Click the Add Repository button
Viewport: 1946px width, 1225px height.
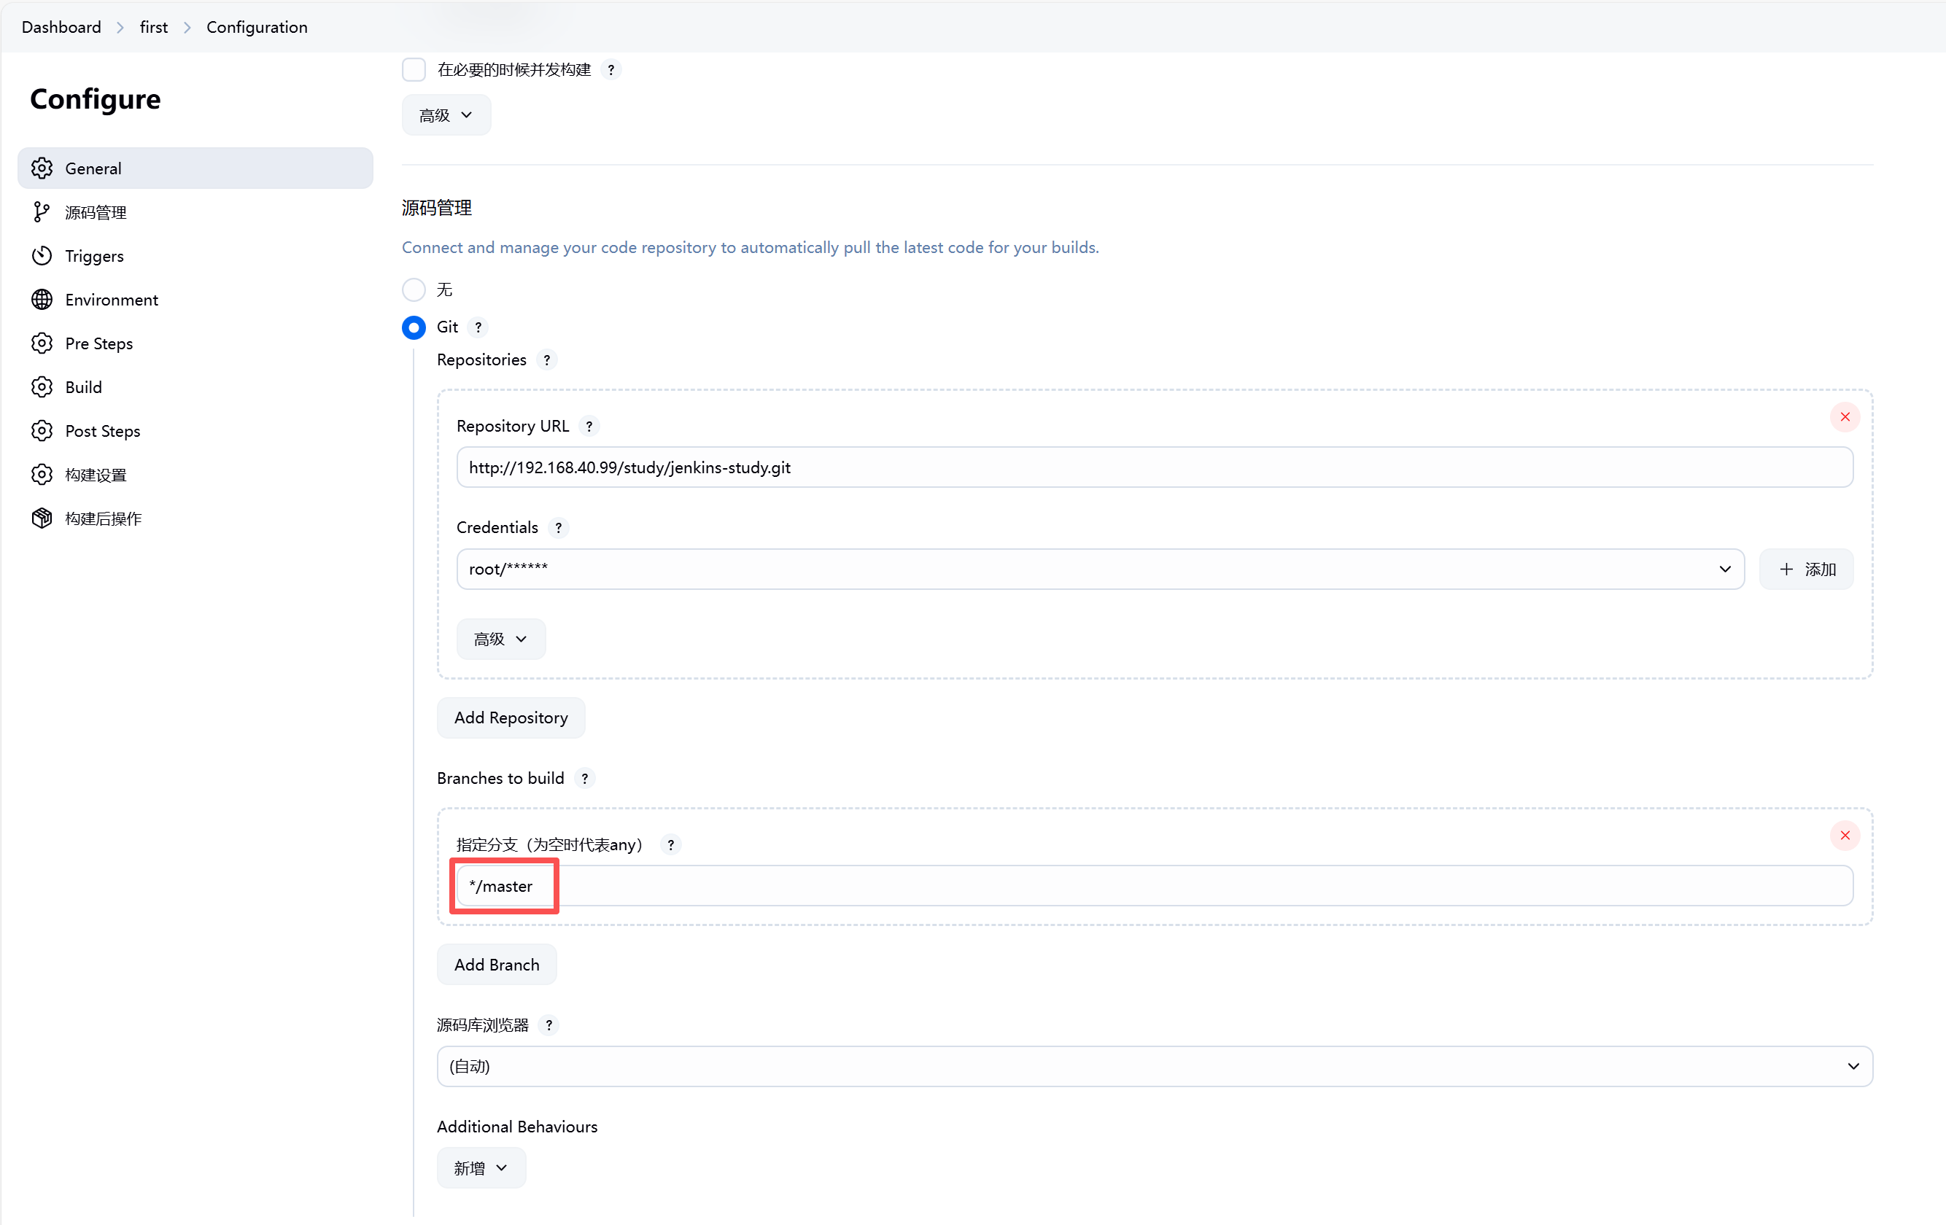tap(511, 717)
